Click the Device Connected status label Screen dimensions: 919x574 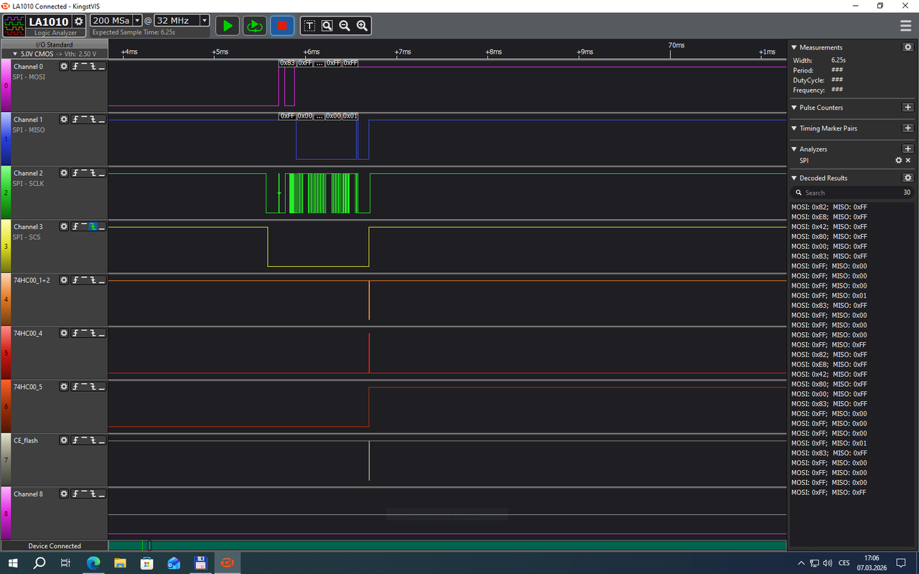click(x=54, y=546)
